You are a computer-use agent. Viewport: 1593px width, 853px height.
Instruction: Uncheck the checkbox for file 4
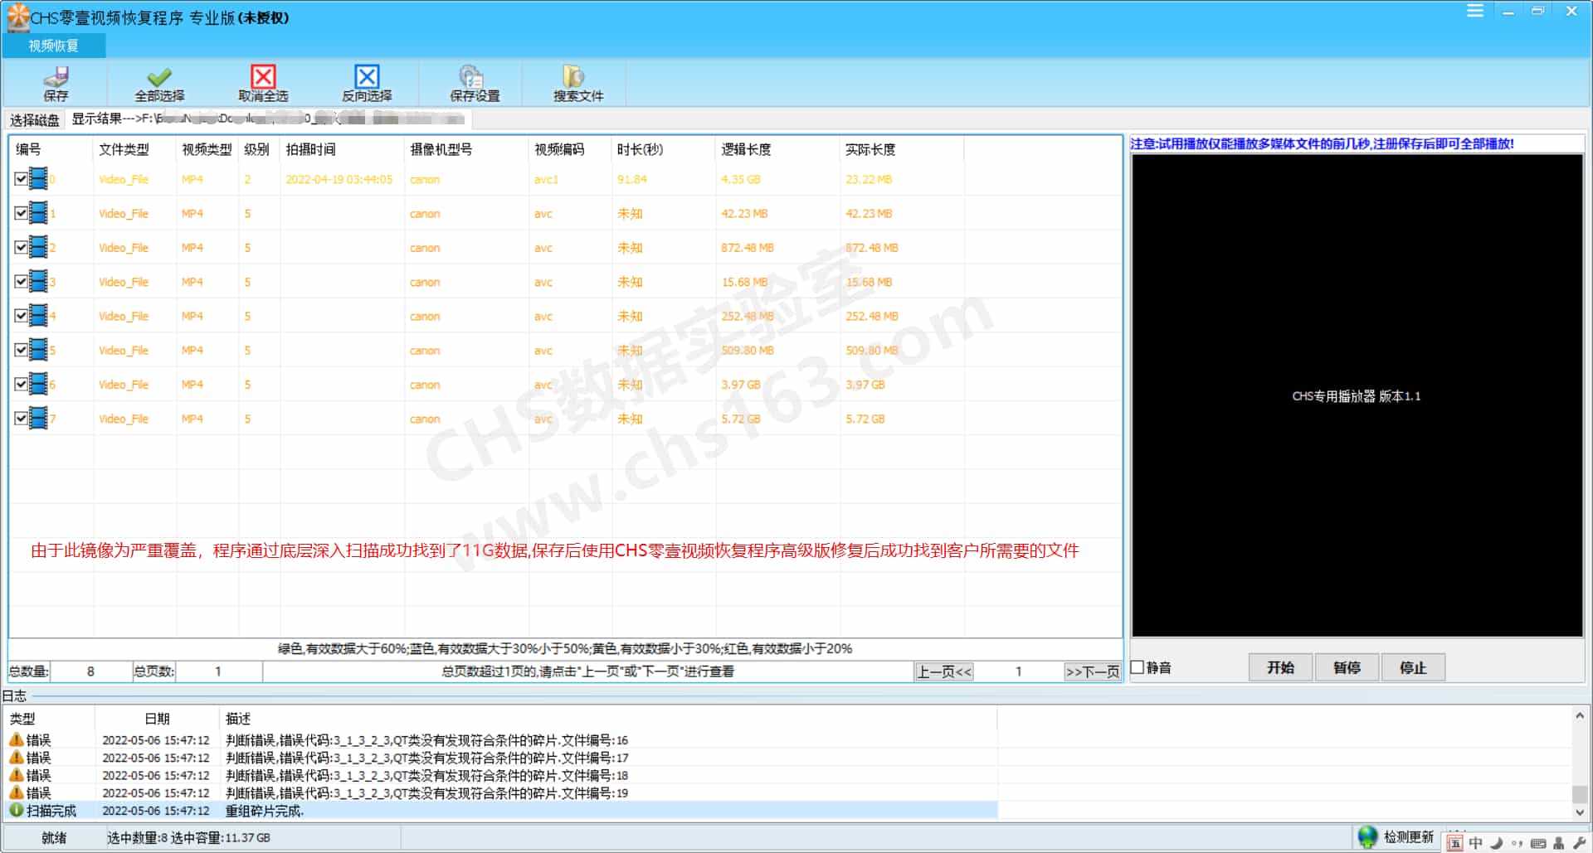click(21, 315)
